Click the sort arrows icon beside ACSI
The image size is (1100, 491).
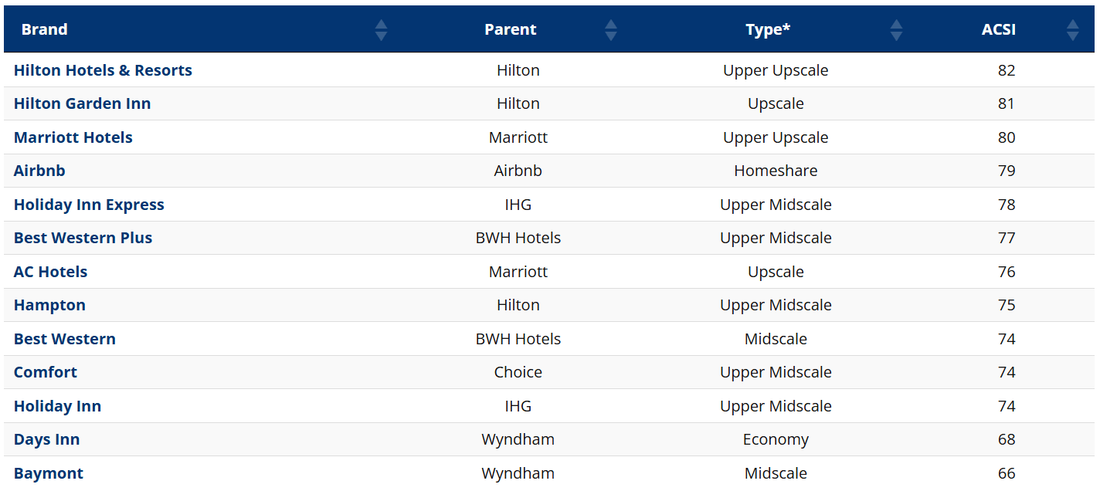point(1072,30)
